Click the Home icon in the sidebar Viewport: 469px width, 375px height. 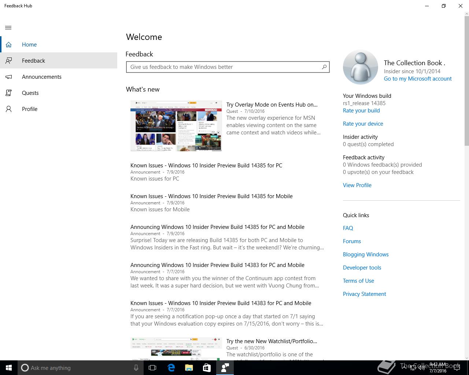[8, 45]
